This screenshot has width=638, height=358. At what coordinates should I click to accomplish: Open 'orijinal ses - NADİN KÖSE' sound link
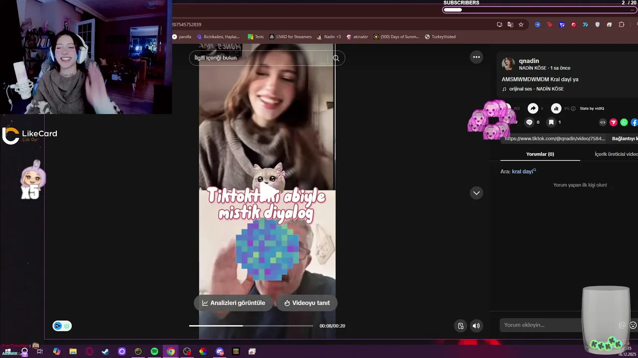tap(536, 89)
